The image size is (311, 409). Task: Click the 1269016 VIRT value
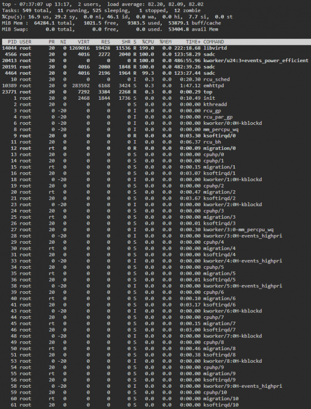coord(80,48)
